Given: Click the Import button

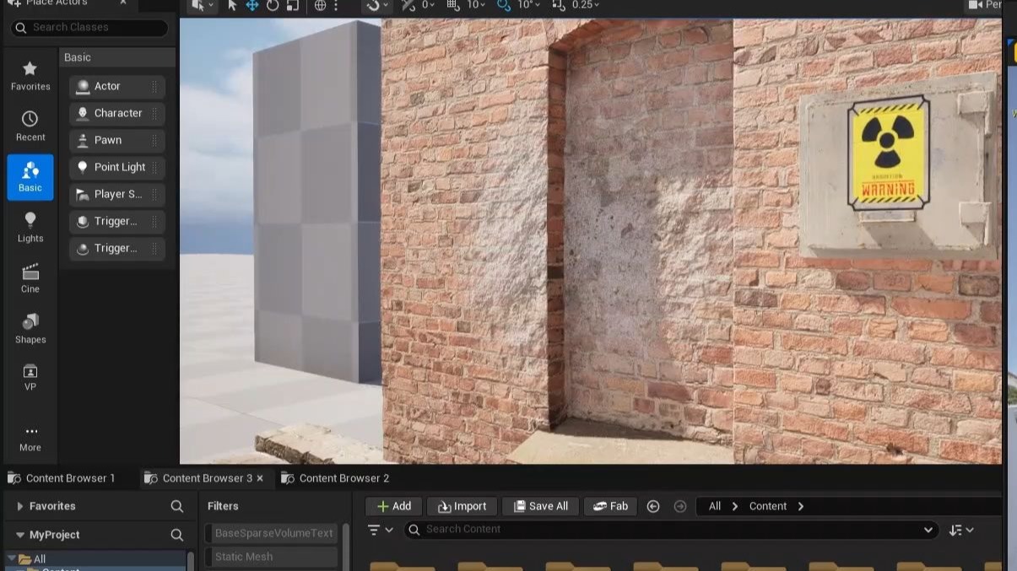Looking at the screenshot, I should (x=462, y=506).
